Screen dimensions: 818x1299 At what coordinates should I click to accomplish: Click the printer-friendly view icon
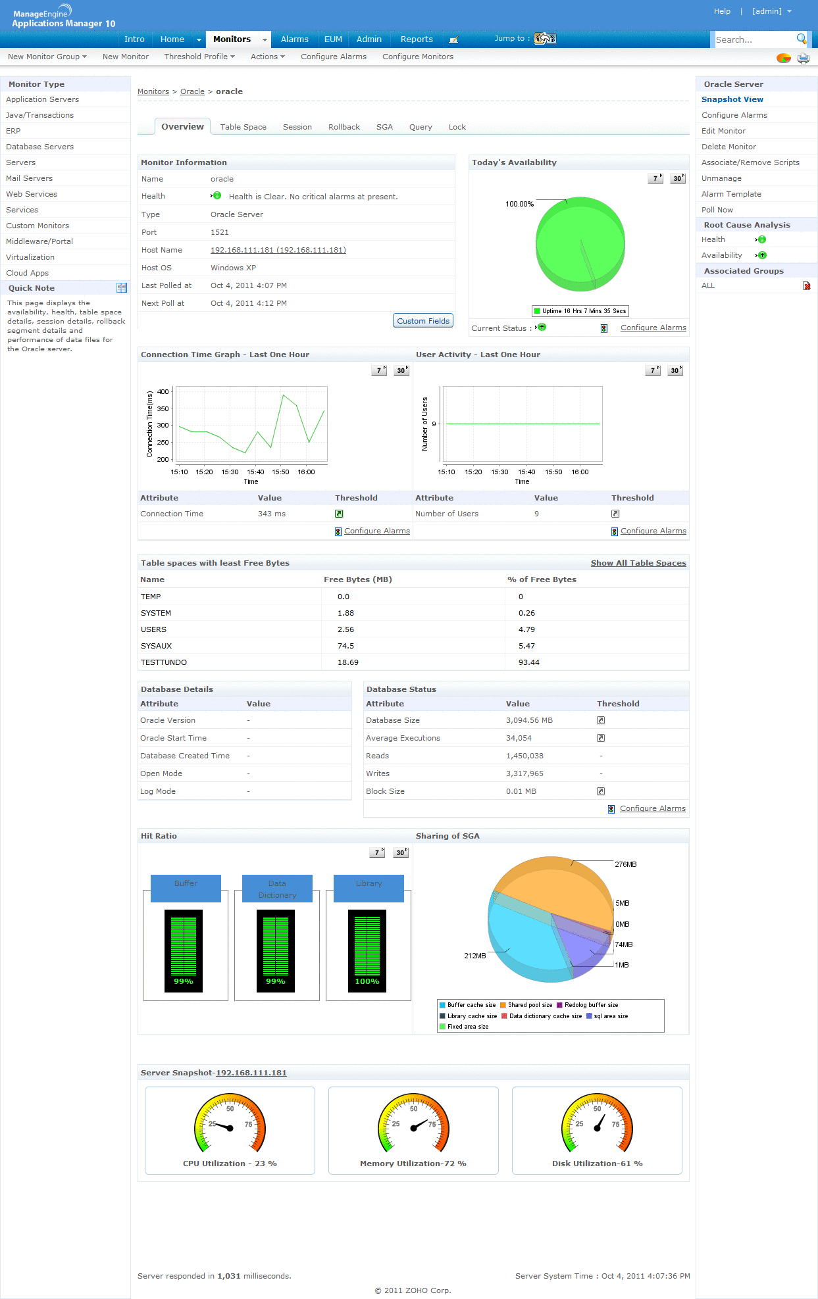coord(804,58)
